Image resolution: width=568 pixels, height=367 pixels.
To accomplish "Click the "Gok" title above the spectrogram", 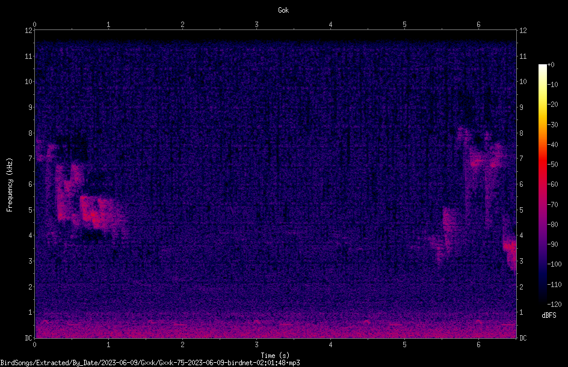I will tap(283, 10).
